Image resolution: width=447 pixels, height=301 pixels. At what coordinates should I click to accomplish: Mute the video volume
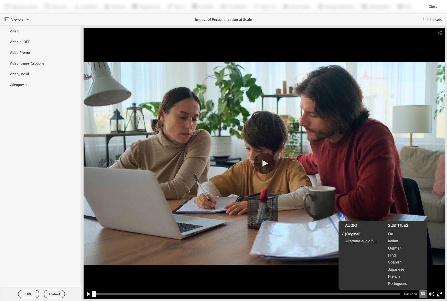point(431,294)
